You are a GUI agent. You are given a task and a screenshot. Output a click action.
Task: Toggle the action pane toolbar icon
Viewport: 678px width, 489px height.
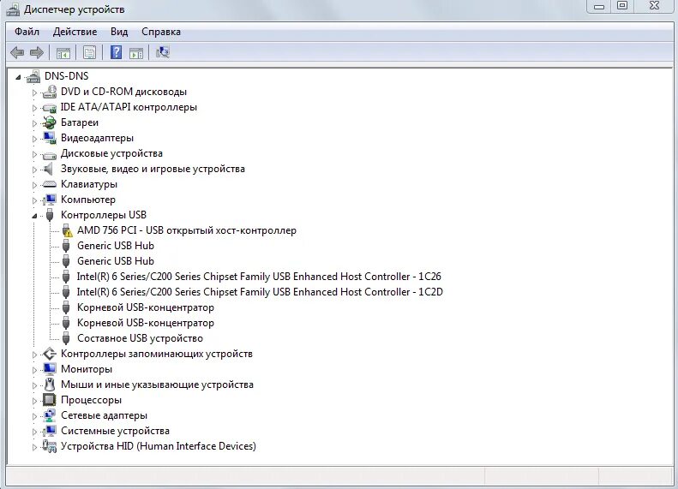coord(136,53)
